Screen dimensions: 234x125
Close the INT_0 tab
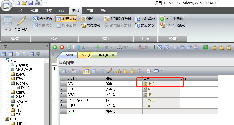tap(113, 55)
